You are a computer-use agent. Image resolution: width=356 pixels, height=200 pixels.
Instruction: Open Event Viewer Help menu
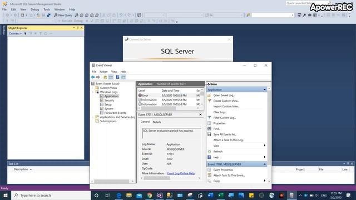123,72
